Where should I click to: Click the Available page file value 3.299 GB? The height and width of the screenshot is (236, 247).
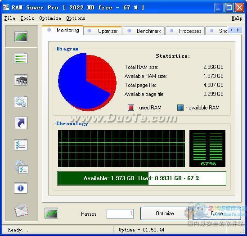pos(213,94)
